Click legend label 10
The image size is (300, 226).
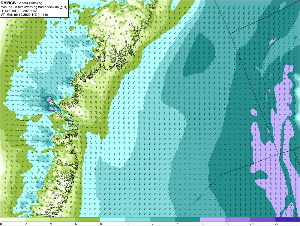[x=127, y=224]
